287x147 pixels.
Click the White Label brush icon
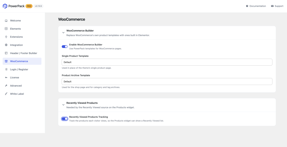pos(6,94)
